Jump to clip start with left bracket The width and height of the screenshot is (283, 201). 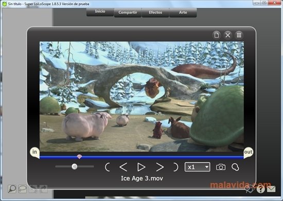coord(107,167)
